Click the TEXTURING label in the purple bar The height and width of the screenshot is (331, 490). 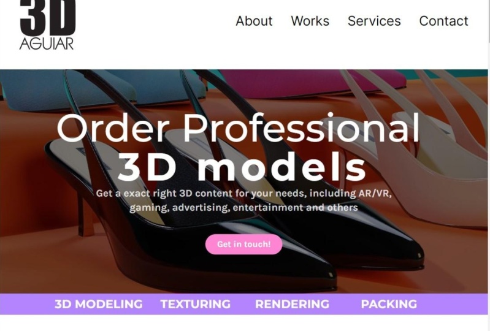click(196, 304)
